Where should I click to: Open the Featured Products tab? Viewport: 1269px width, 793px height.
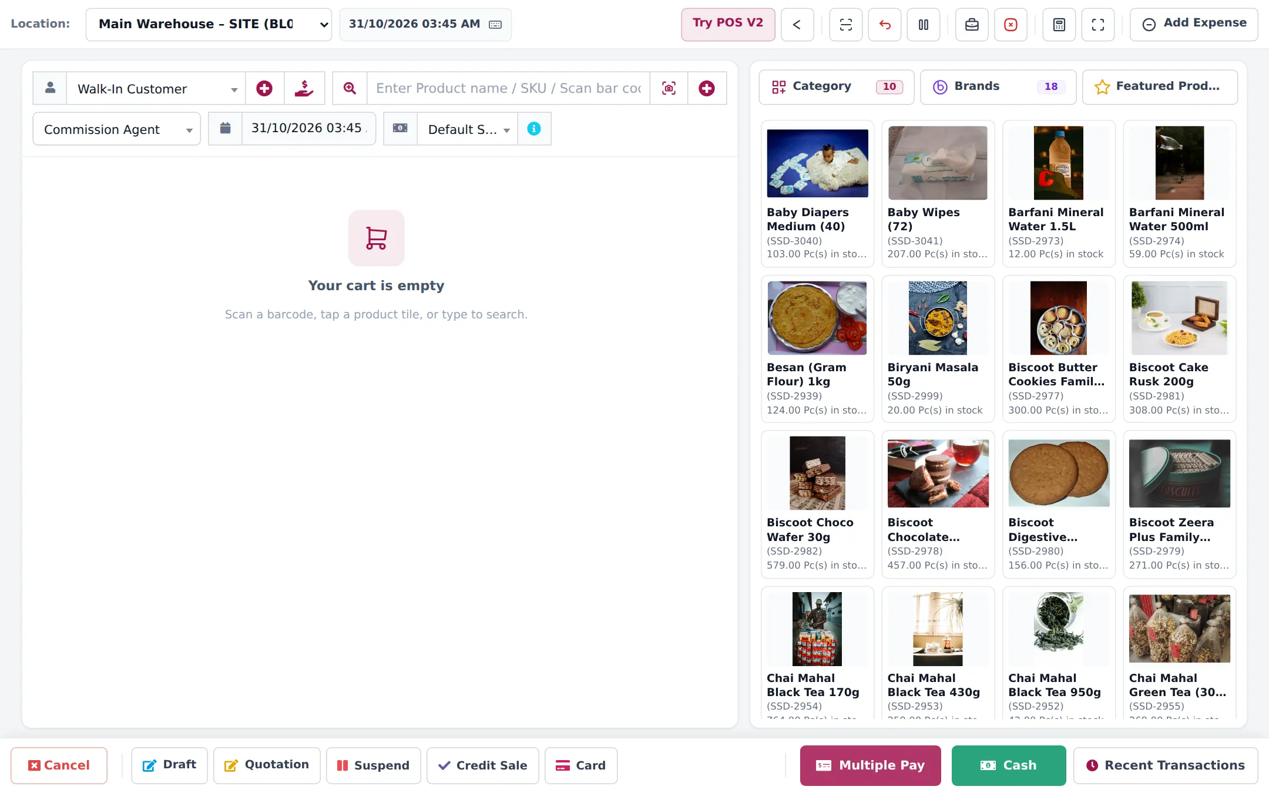coord(1160,87)
